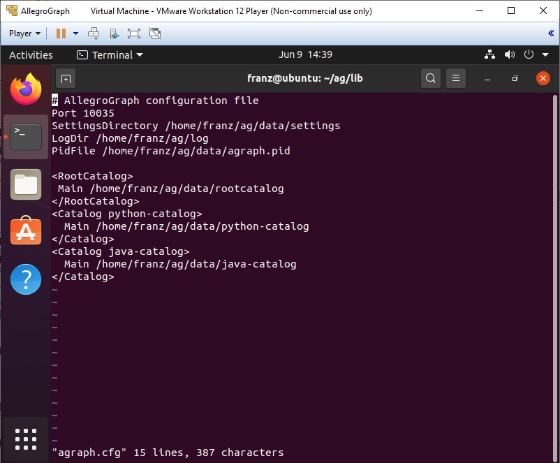
Task: Open the Terminal hamburger menu button
Action: tap(456, 78)
